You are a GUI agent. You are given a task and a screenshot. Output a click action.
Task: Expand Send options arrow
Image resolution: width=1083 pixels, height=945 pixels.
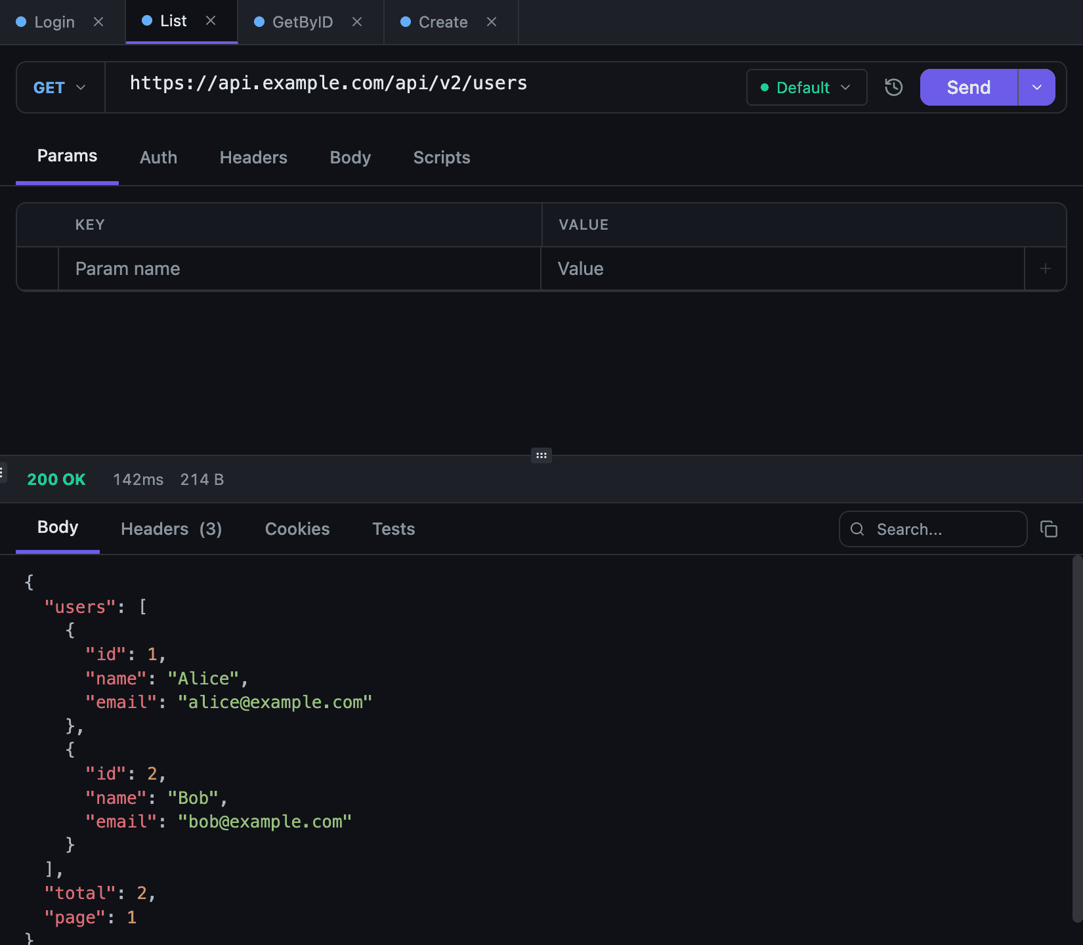pos(1037,87)
